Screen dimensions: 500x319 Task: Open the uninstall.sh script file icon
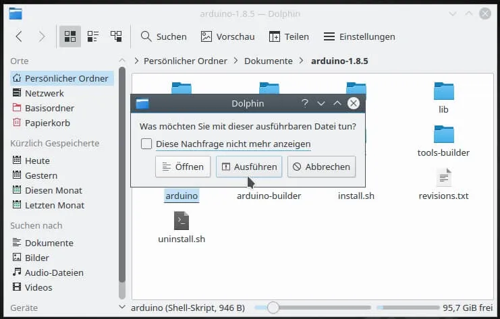(181, 221)
